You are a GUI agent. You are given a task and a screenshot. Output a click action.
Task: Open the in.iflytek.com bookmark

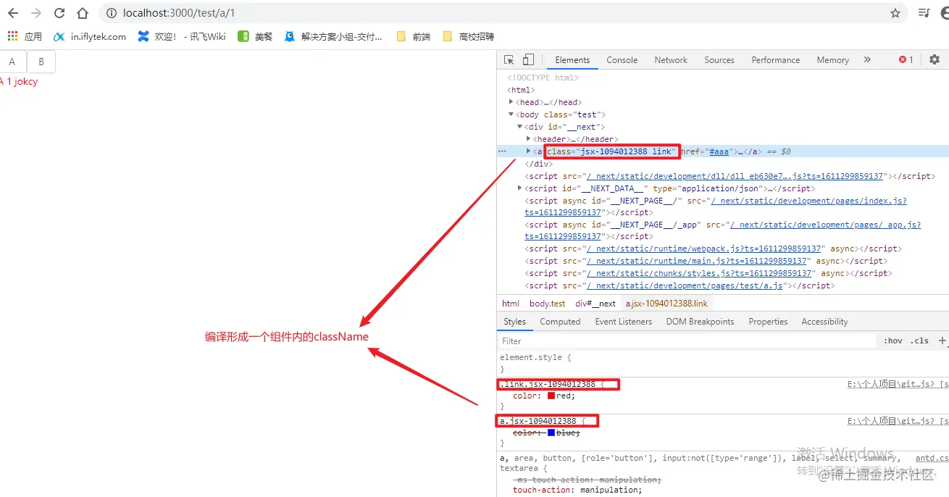[91, 36]
